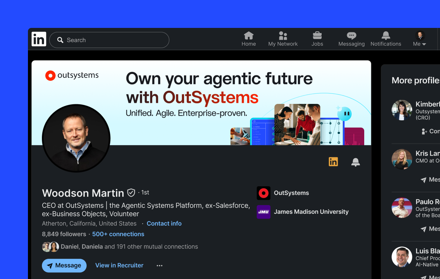Open View in Recruiter

tap(119, 265)
